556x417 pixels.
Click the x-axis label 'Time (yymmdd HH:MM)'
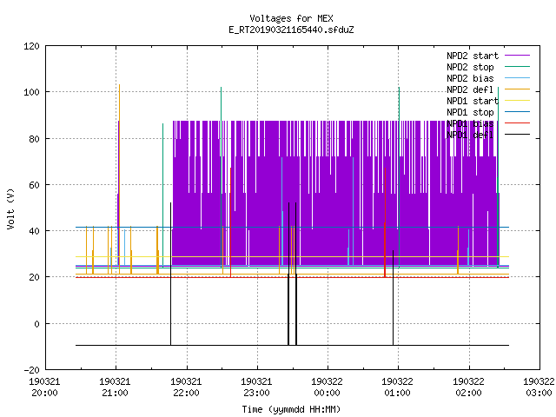pos(291,409)
